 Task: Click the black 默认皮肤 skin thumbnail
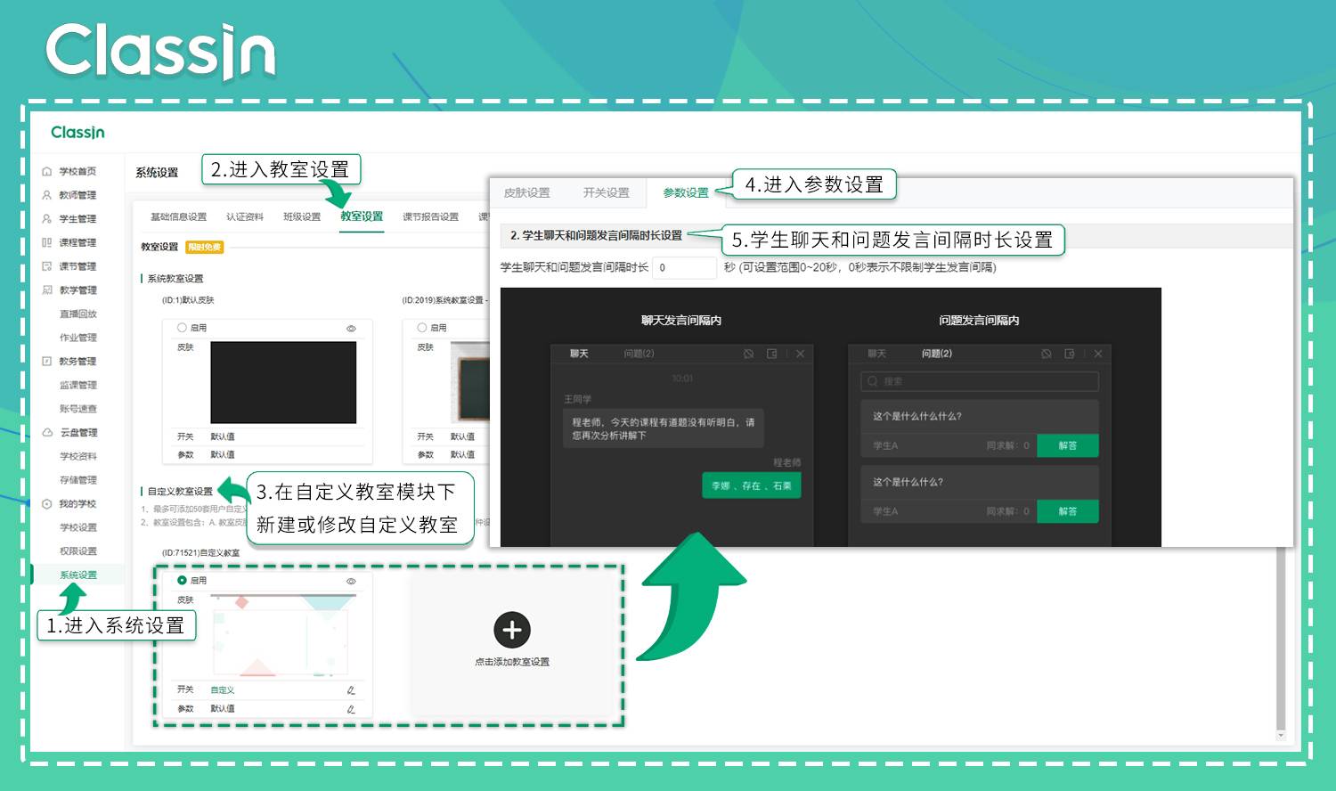283,382
